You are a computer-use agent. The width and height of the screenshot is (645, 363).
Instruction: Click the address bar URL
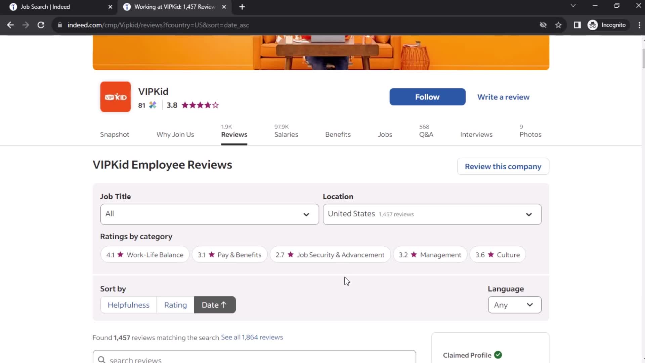158,25
